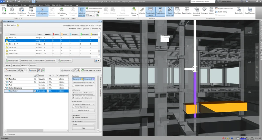Select the Conflicto7 result row
This screenshot has width=262, height=140.
coord(36,91)
